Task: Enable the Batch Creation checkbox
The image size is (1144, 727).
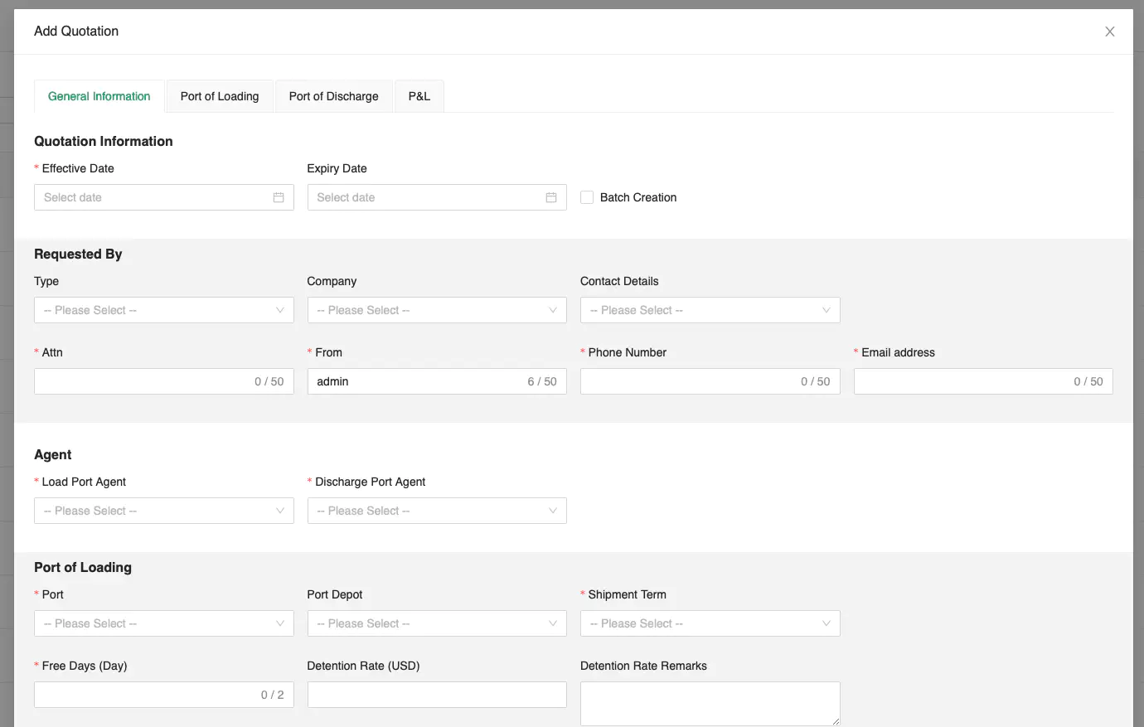Action: pyautogui.click(x=587, y=197)
